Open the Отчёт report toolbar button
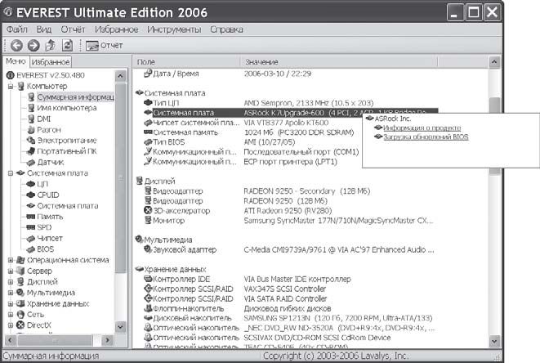The width and height of the screenshot is (540, 363). coord(104,46)
